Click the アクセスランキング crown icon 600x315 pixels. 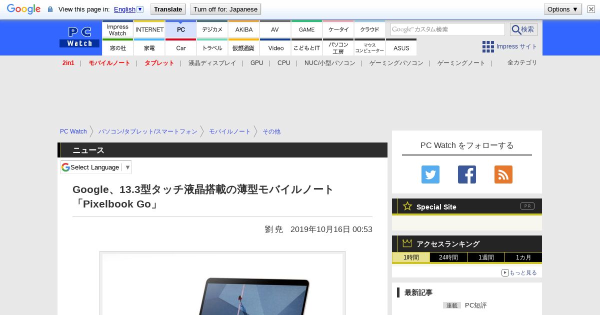[407, 243]
